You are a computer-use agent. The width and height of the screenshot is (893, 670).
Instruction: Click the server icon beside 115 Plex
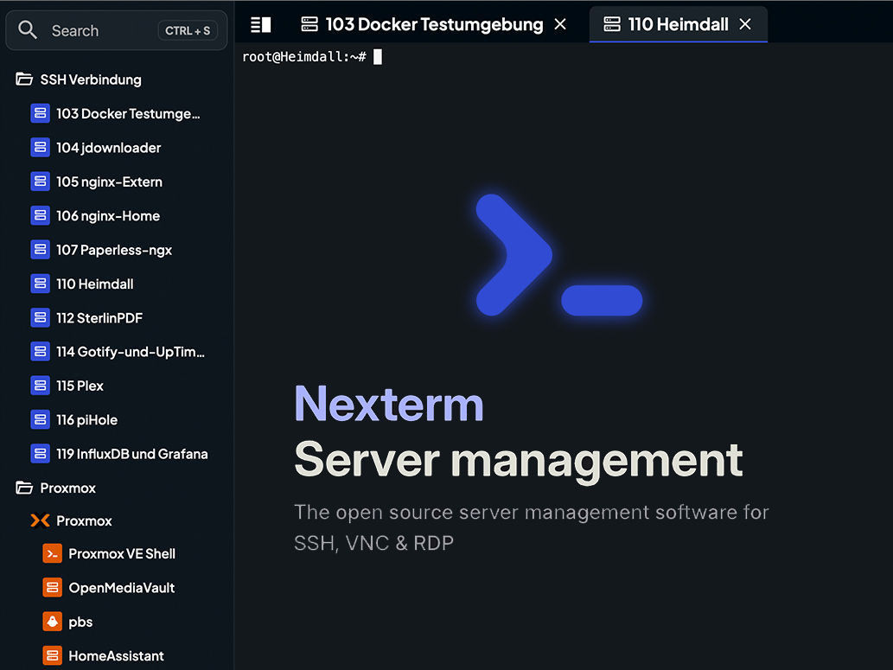(x=40, y=386)
